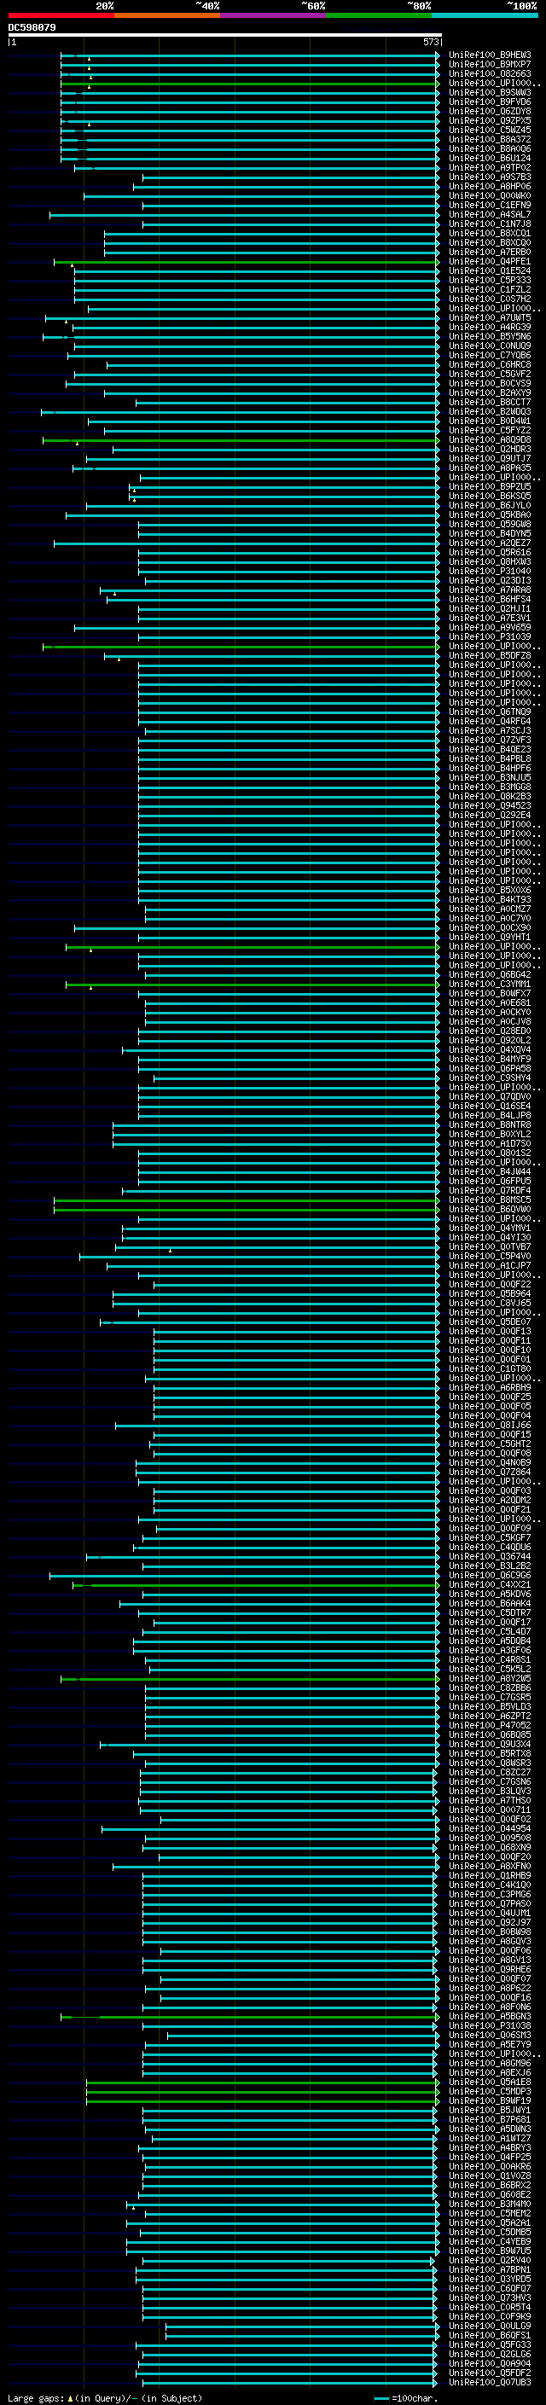This screenshot has width=546, height=2405.
Task: Click the green alignment bar of UniRef100_Q4PFE1
Action: click(x=247, y=263)
